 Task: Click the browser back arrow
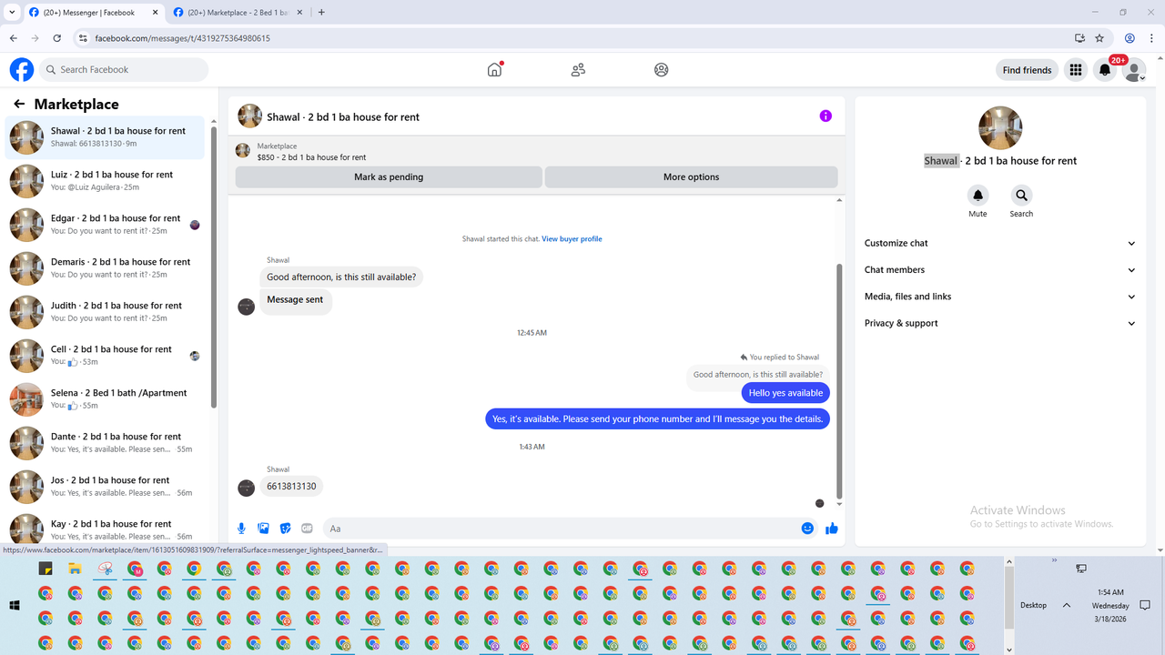13,38
